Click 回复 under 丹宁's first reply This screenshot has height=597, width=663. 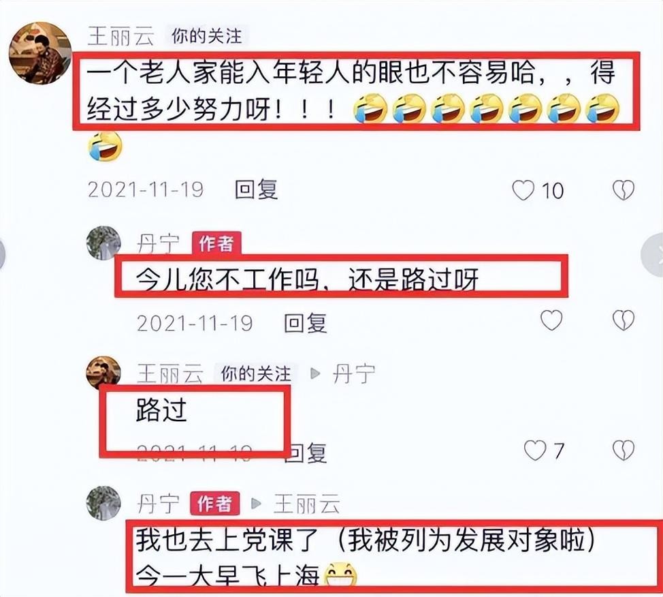(x=305, y=323)
